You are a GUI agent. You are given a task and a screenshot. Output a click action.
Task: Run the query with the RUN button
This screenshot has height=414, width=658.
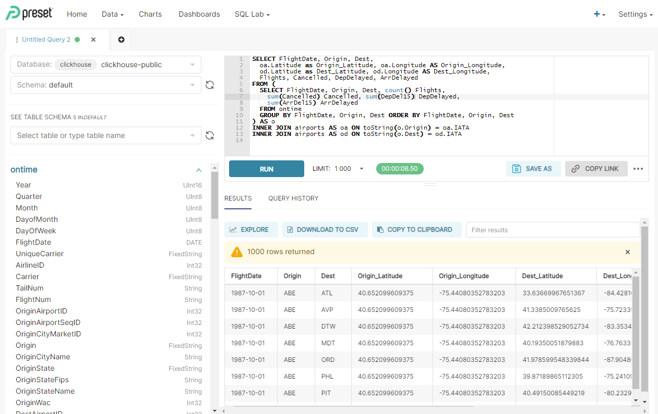coord(266,168)
